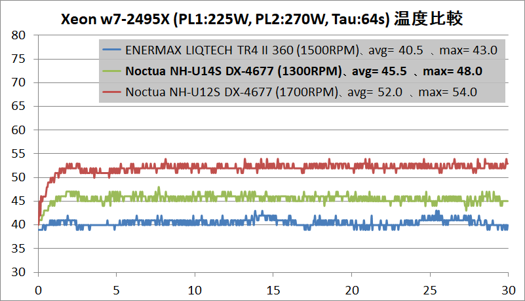
Task: Click y-axis label 45
Action: (x=18, y=201)
